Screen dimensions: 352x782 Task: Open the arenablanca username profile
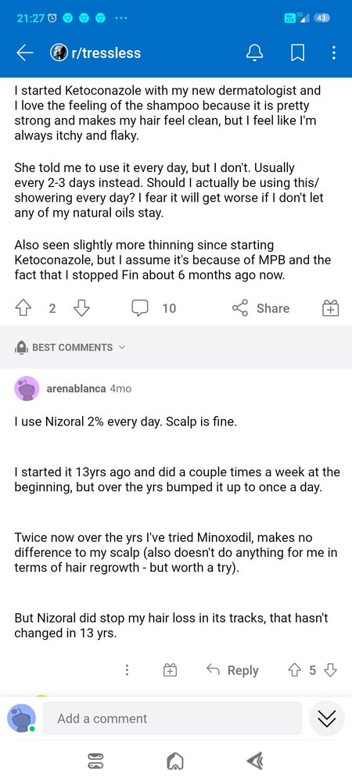click(76, 389)
